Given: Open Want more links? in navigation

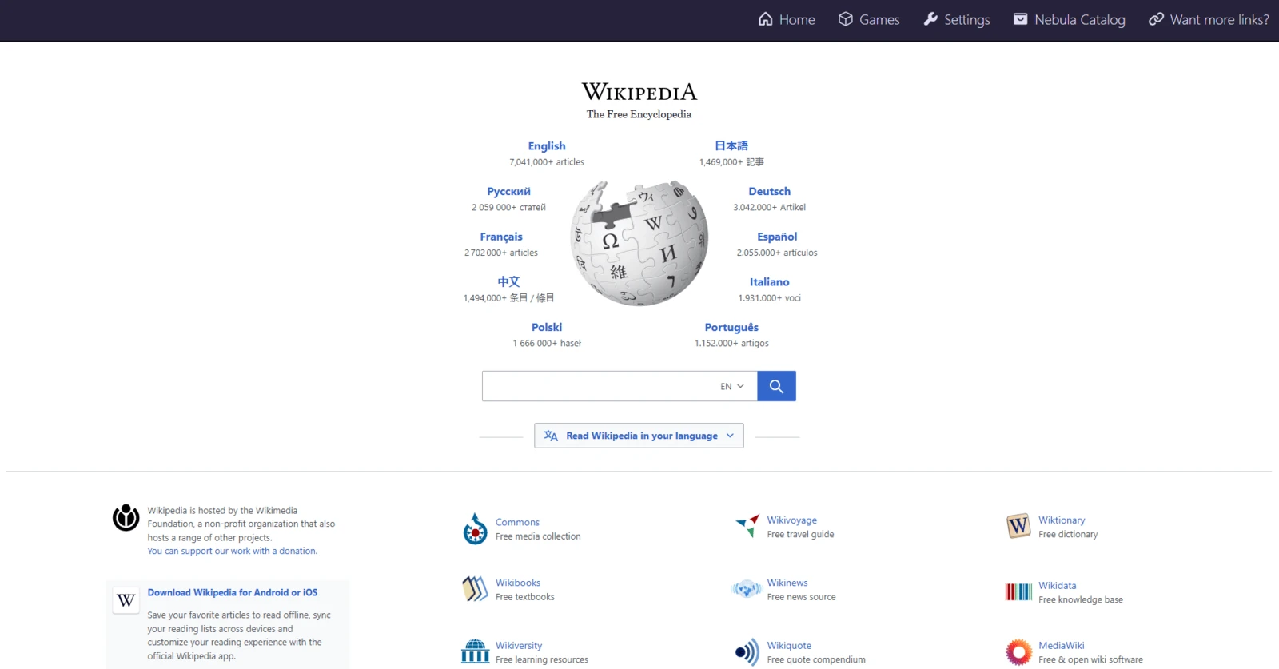Looking at the screenshot, I should click(x=1209, y=19).
